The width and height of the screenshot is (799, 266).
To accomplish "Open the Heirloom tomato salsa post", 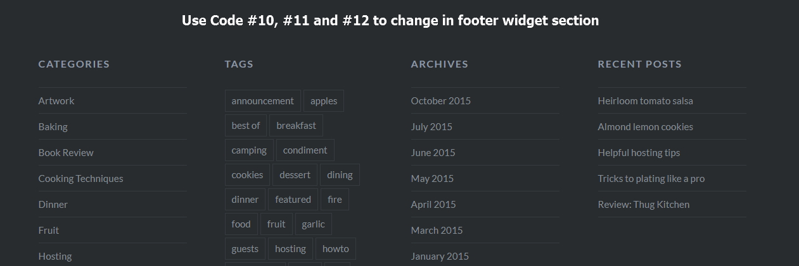I will coord(645,100).
